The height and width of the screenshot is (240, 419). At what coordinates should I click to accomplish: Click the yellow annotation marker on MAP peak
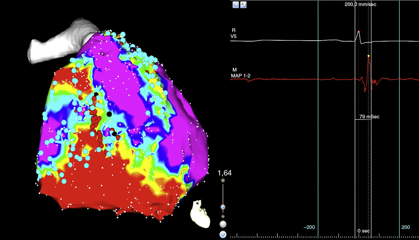(368, 56)
